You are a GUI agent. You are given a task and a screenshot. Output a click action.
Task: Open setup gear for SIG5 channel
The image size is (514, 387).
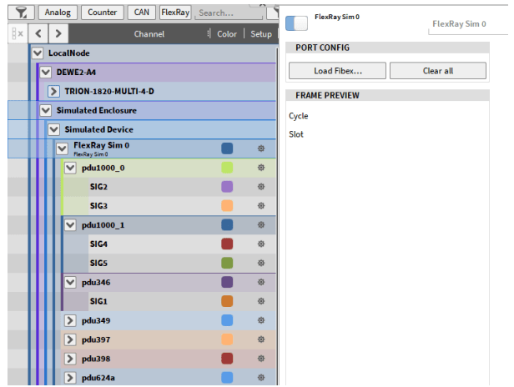(x=261, y=264)
